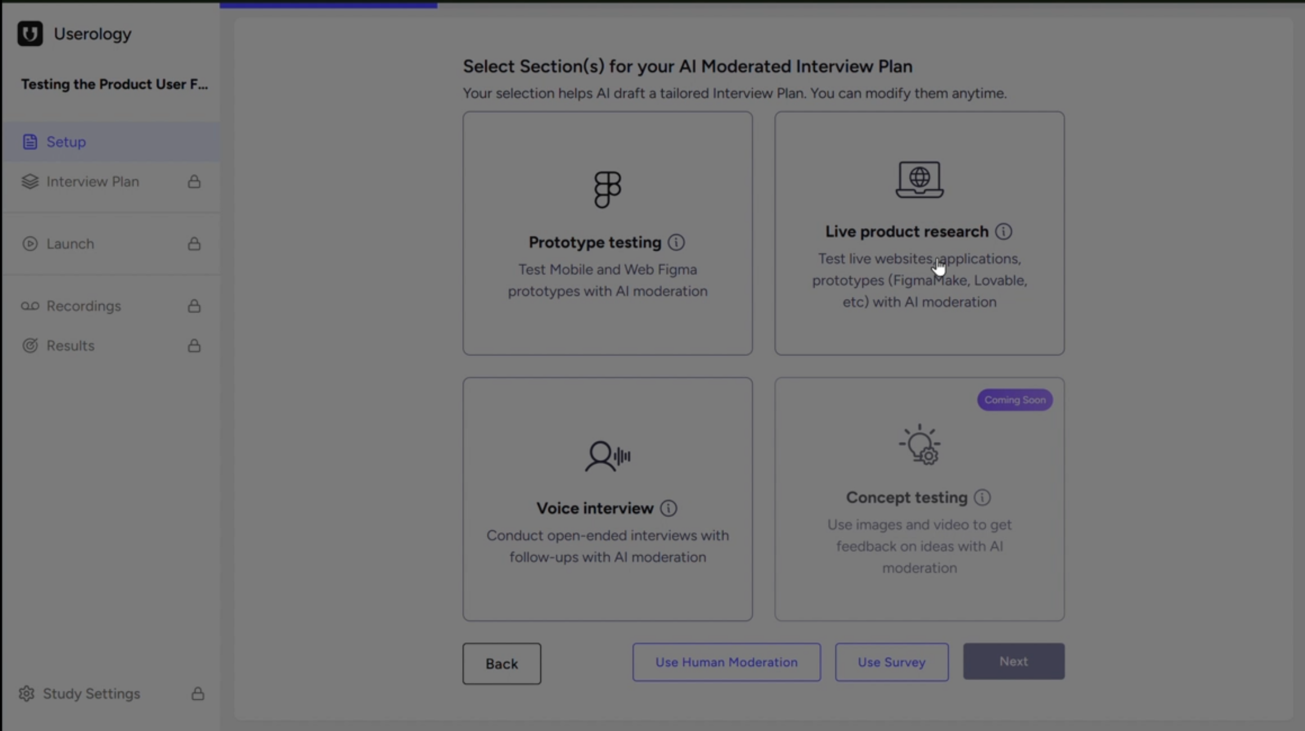Click the Interview Plan layers icon
Screen dimensions: 1305x731
coord(30,181)
